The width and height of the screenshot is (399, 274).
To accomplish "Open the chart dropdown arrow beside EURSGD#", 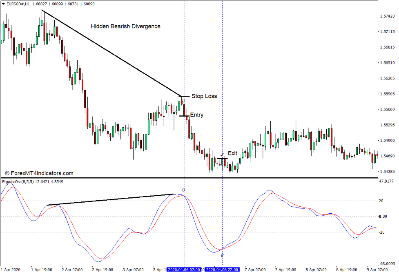I will pos(3,3).
